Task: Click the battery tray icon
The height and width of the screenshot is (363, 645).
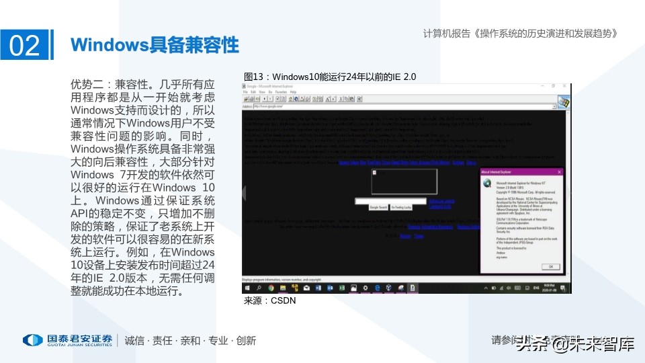Action: click(494, 288)
